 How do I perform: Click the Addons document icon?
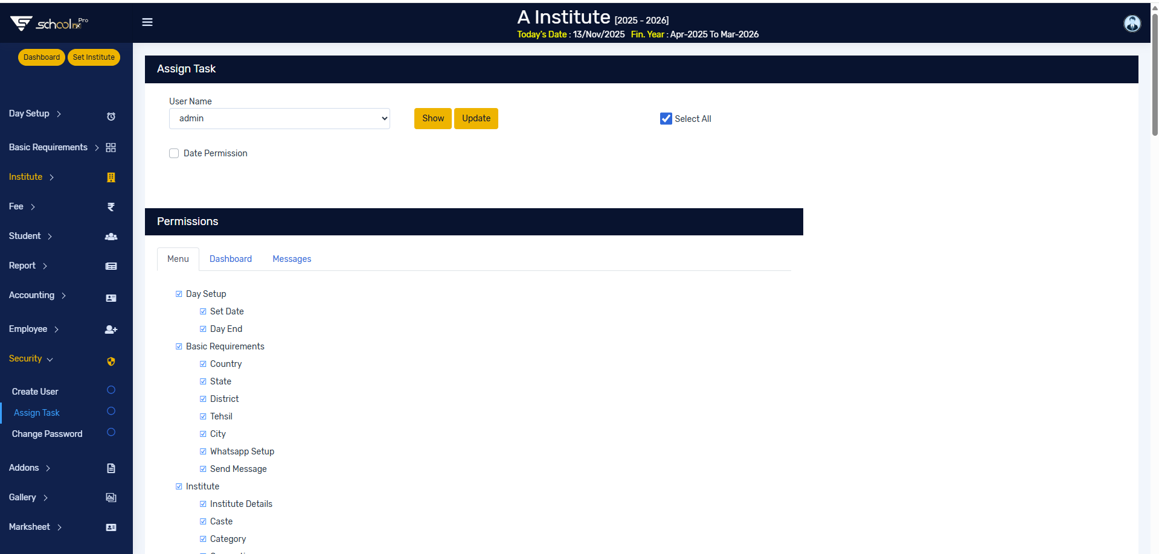tap(111, 468)
